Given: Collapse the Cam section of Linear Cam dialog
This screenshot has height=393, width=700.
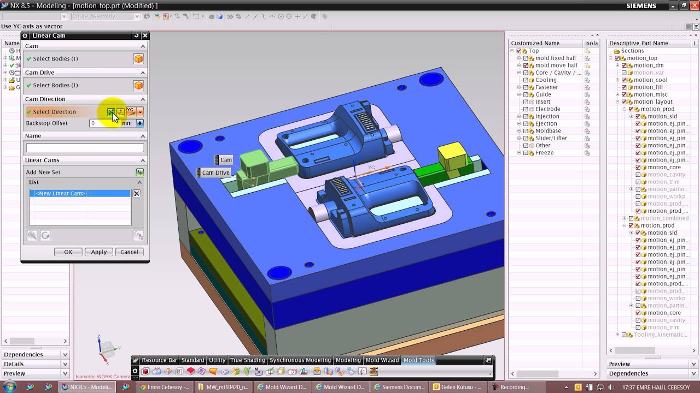Looking at the screenshot, I should point(143,46).
